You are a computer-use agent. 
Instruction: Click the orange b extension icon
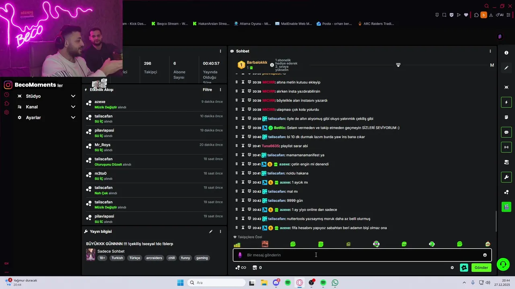pos(484,15)
